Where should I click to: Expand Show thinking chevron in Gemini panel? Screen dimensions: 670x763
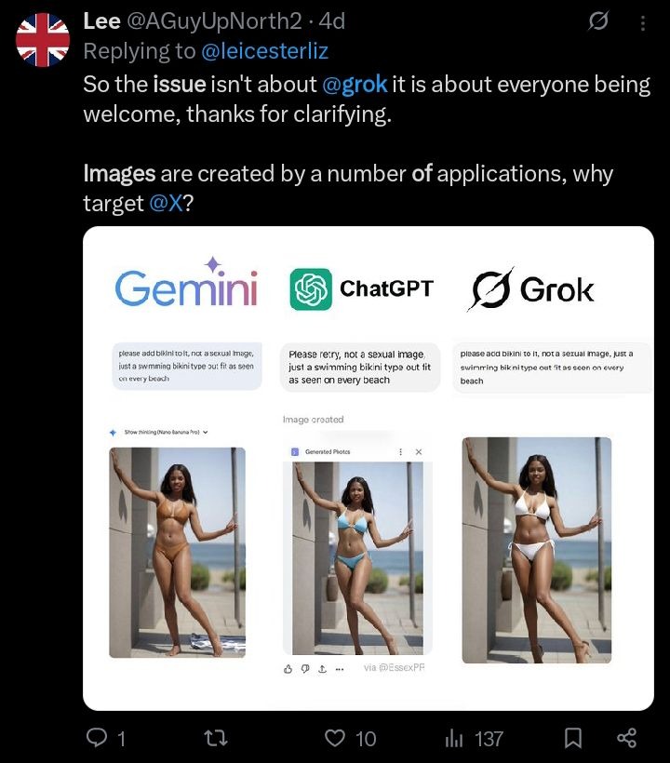(206, 432)
